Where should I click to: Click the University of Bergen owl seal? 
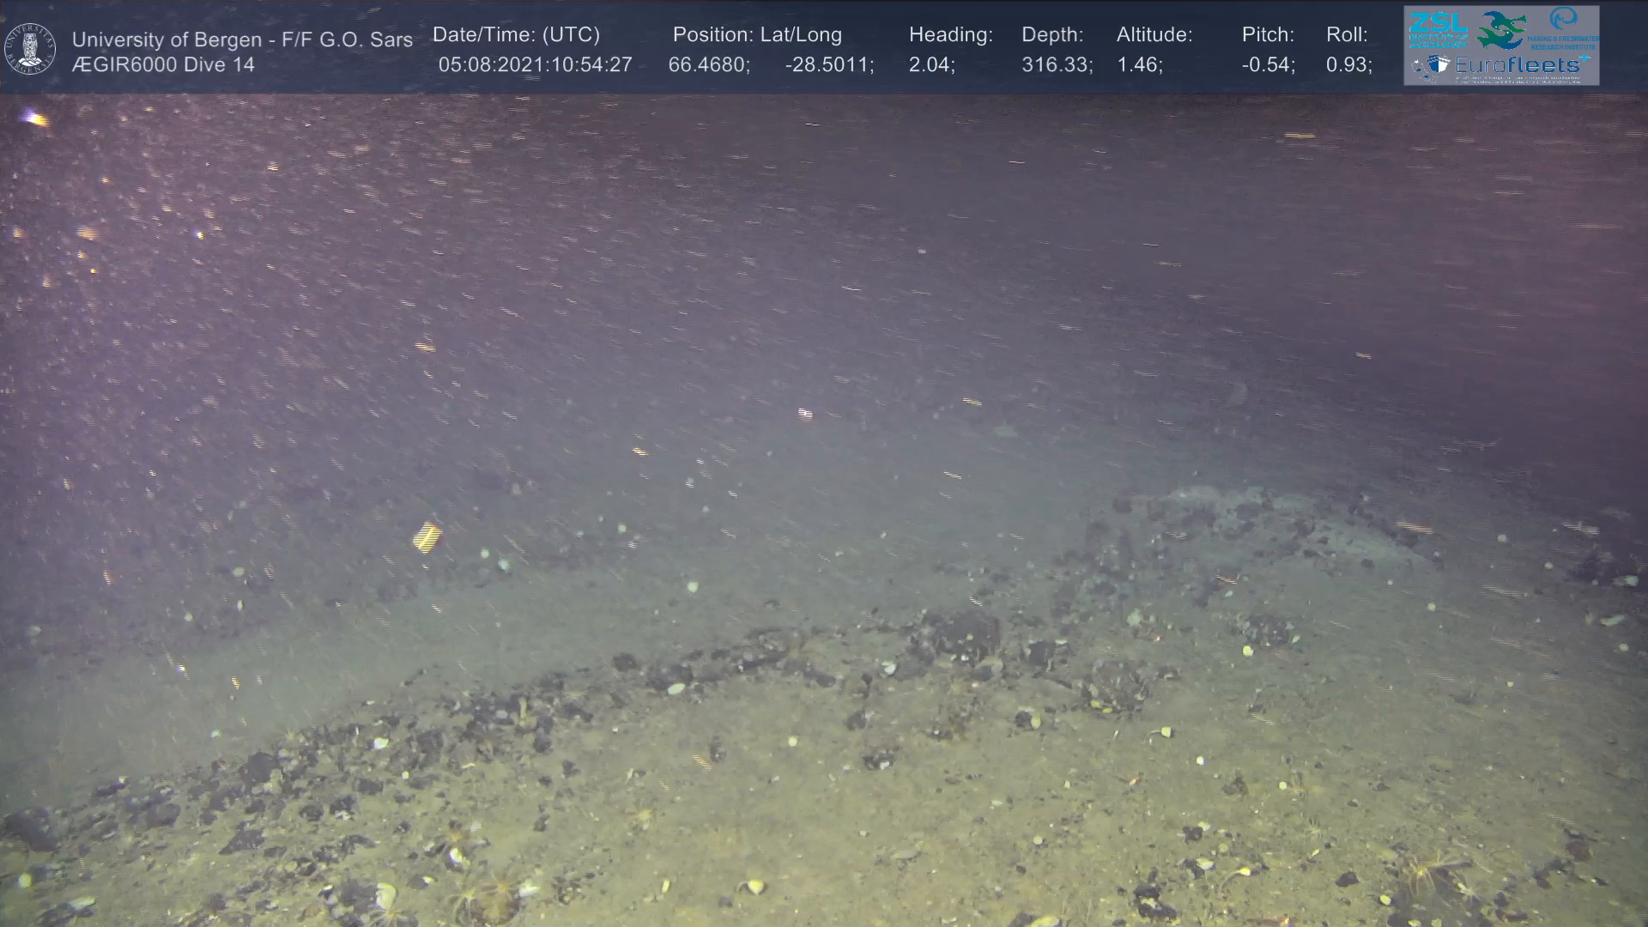point(30,49)
